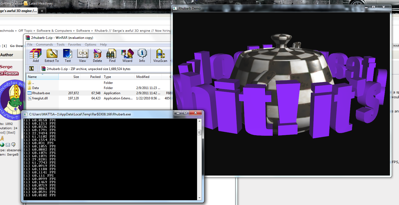
Task: Choose the Extract To tool in WinRAR
Action: pos(52,56)
